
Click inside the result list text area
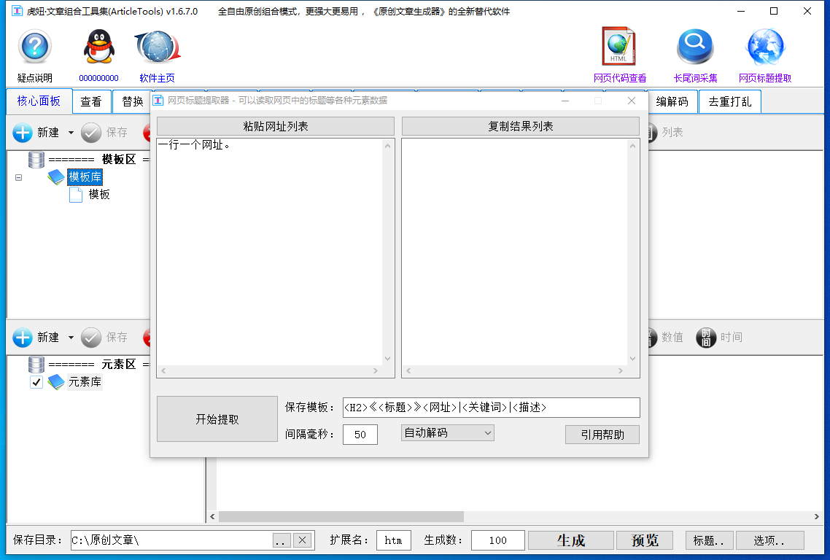click(x=514, y=252)
